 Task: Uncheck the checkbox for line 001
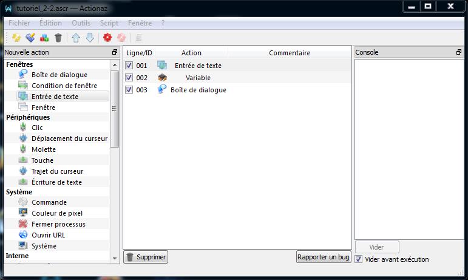[129, 66]
